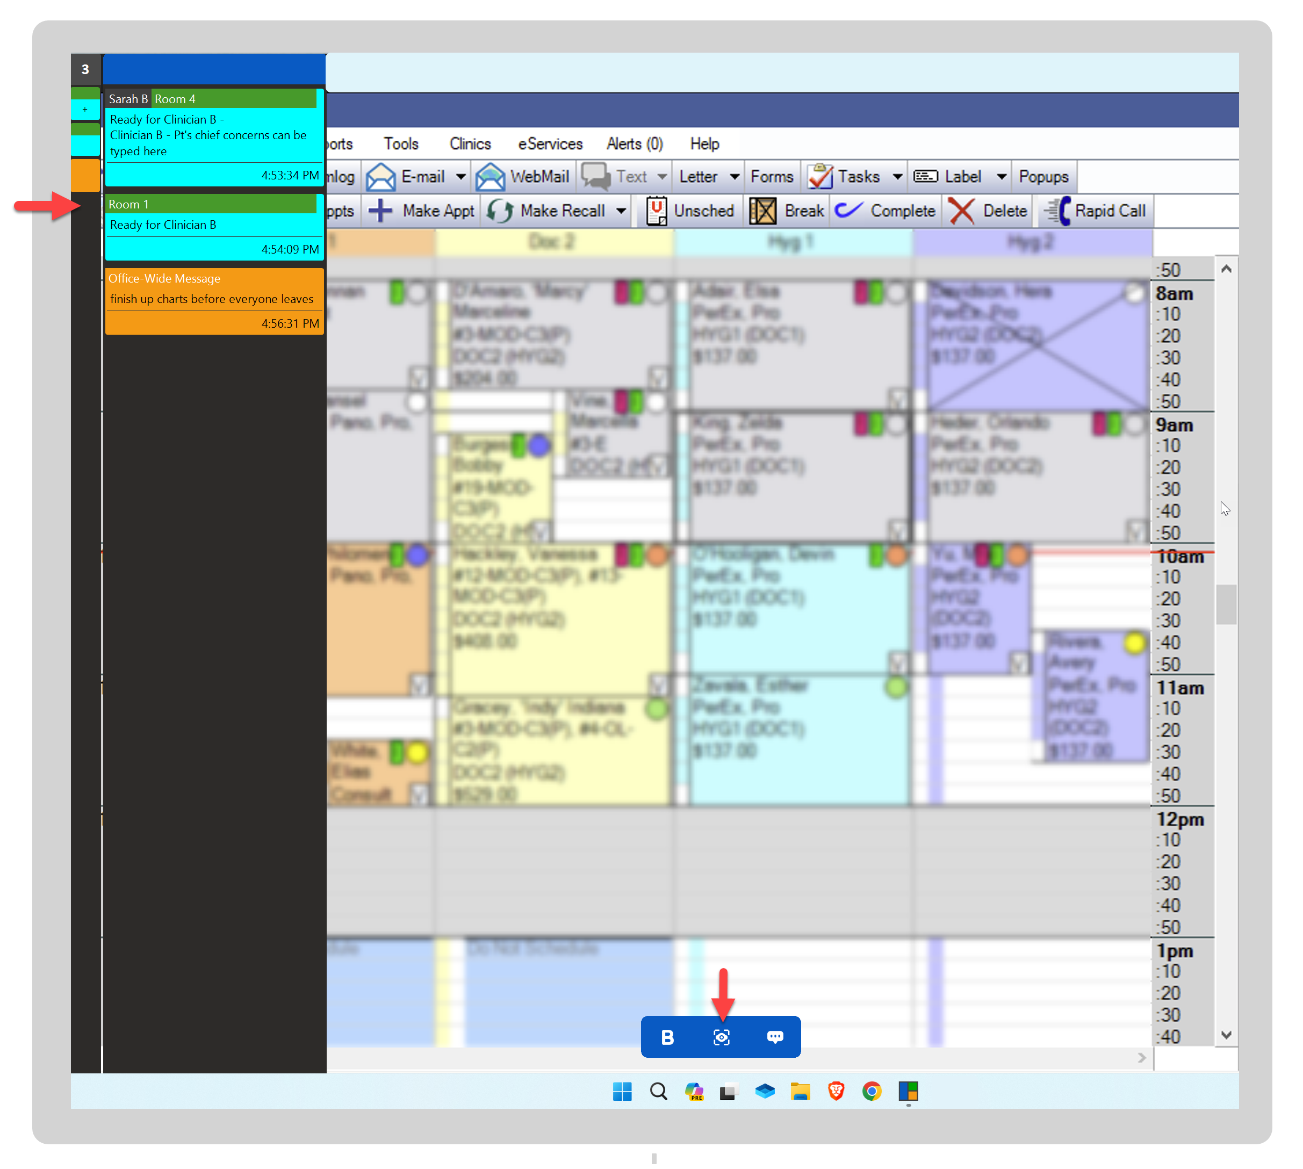Click the red X Delete button
The height and width of the screenshot is (1169, 1303).
tap(988, 211)
